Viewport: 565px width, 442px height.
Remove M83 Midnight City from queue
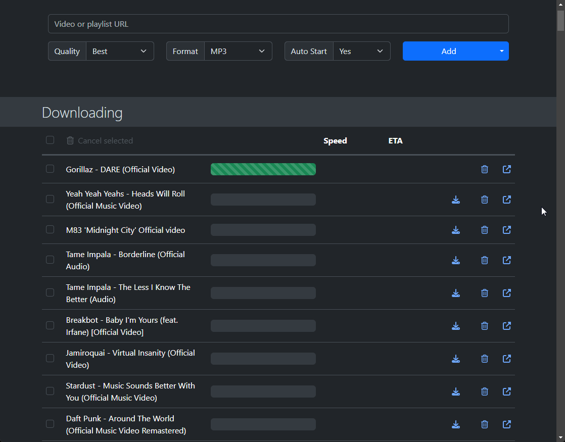point(484,230)
